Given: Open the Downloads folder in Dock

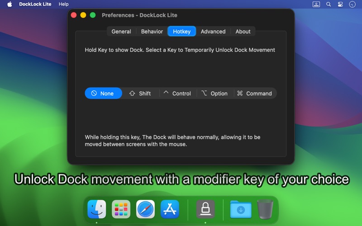Looking at the screenshot, I should pos(241,209).
